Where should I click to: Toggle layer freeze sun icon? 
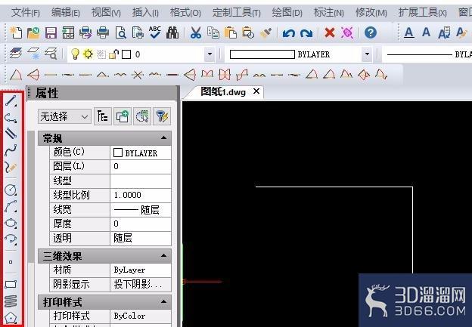pyautogui.click(x=88, y=54)
